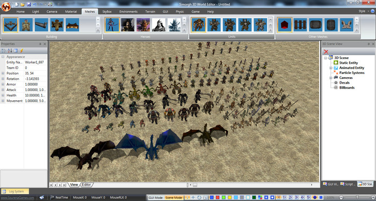The width and height of the screenshot is (376, 201).
Task: Click the move tool in bottom toolbar
Action: (x=193, y=198)
